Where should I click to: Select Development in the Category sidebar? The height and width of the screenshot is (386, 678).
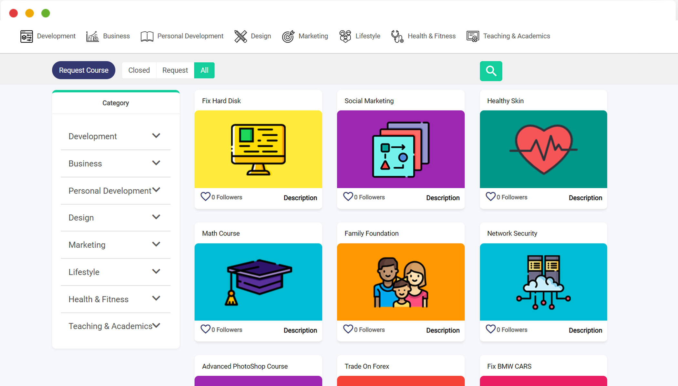coord(93,136)
